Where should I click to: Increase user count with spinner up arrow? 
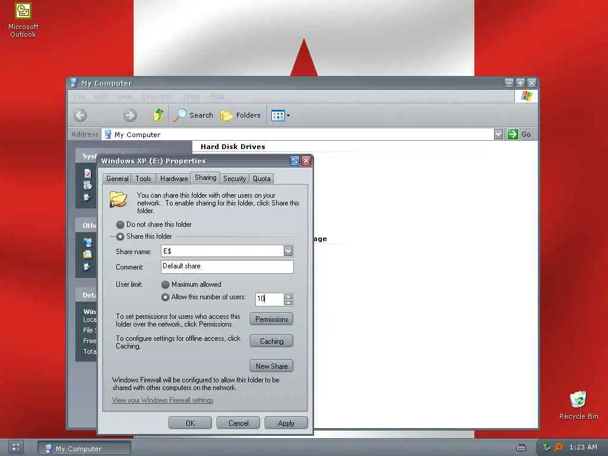288,296
